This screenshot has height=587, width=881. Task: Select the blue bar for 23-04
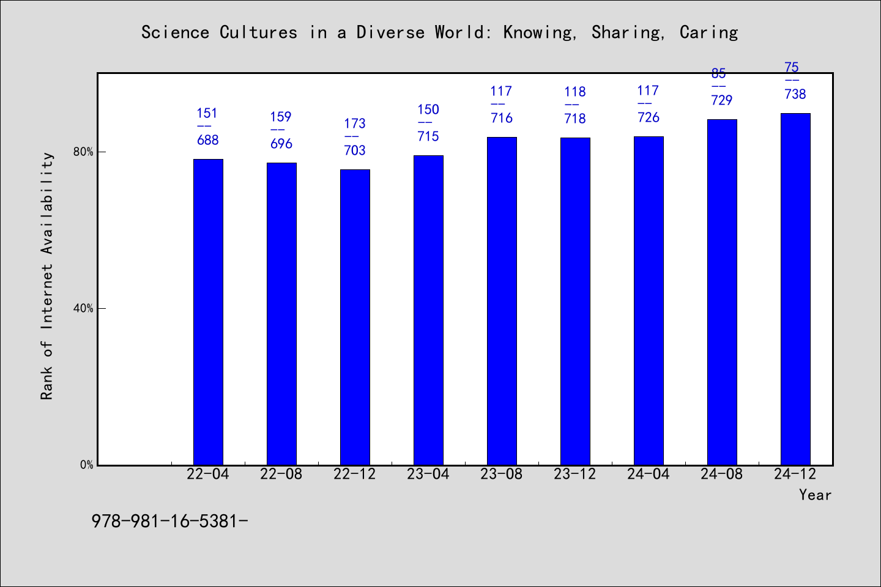click(428, 310)
